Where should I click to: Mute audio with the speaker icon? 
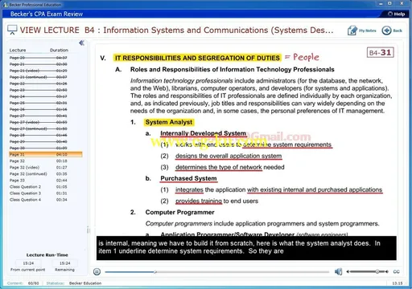pos(338,271)
